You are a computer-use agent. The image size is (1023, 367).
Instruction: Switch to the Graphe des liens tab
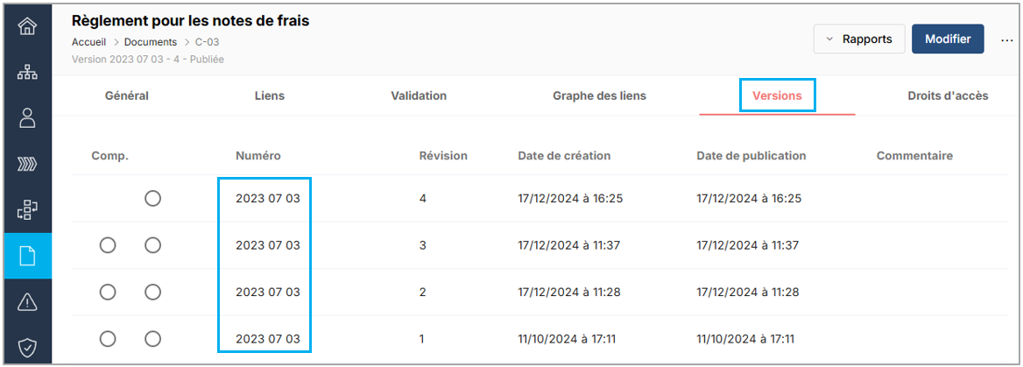(599, 95)
